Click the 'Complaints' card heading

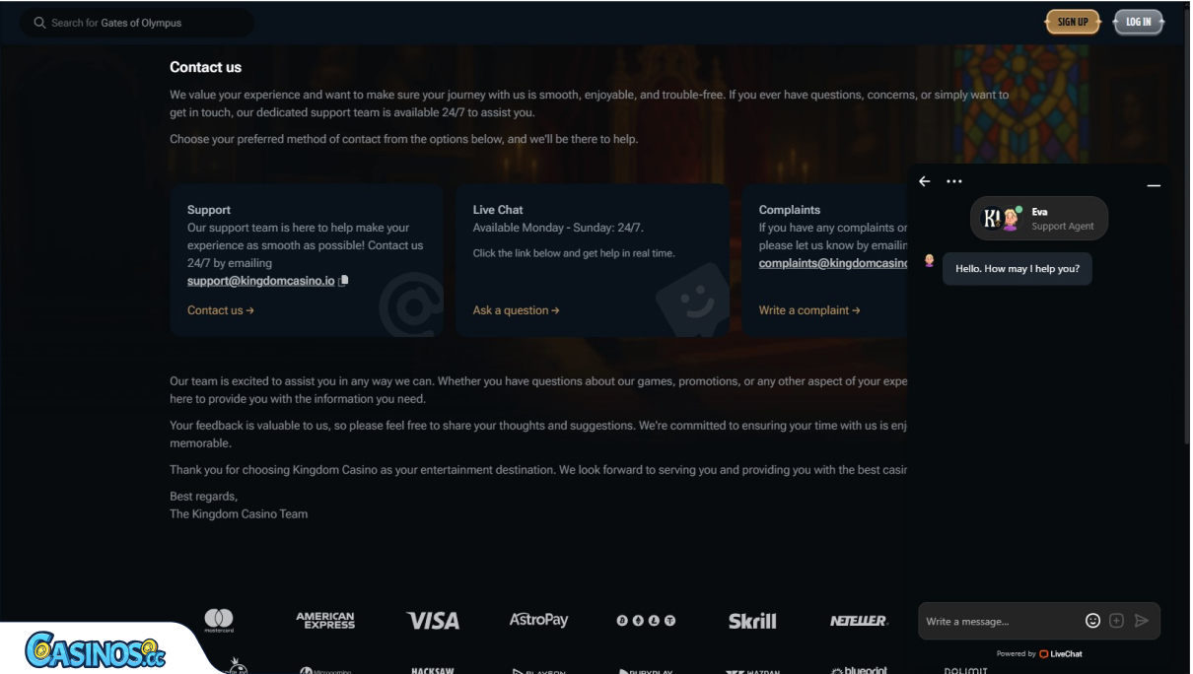tap(790, 210)
